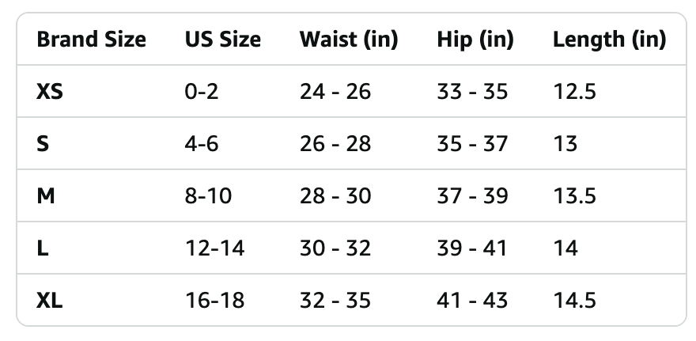Click the 35 - 37 hip value

coord(472,144)
